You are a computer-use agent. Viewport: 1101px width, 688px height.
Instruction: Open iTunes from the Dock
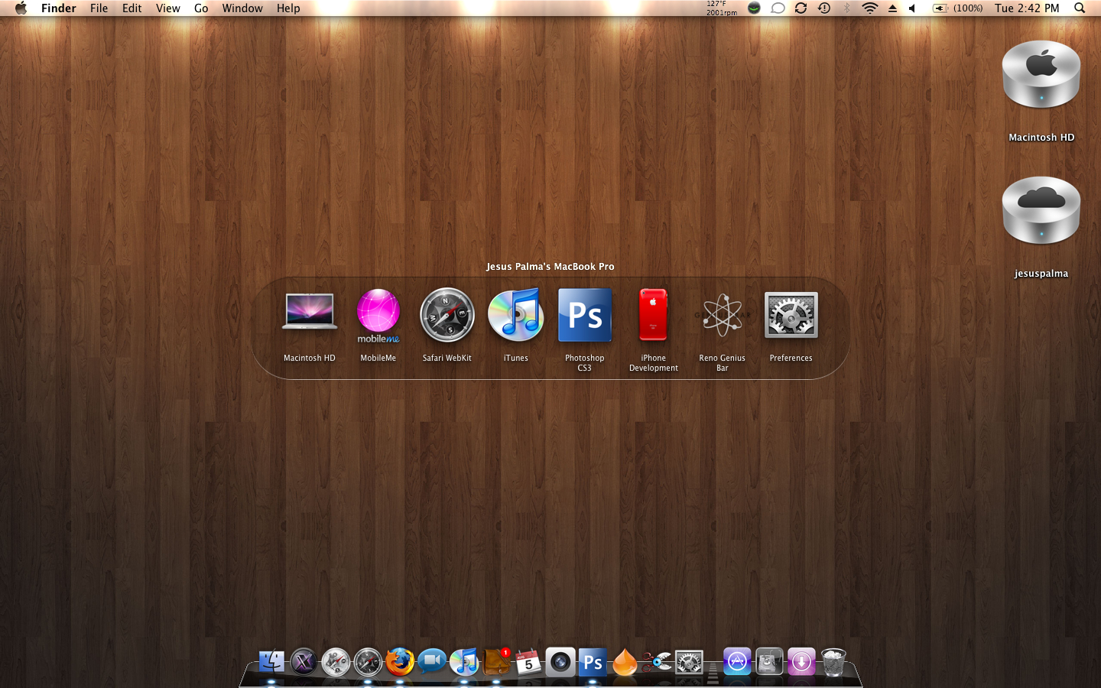[x=464, y=662]
